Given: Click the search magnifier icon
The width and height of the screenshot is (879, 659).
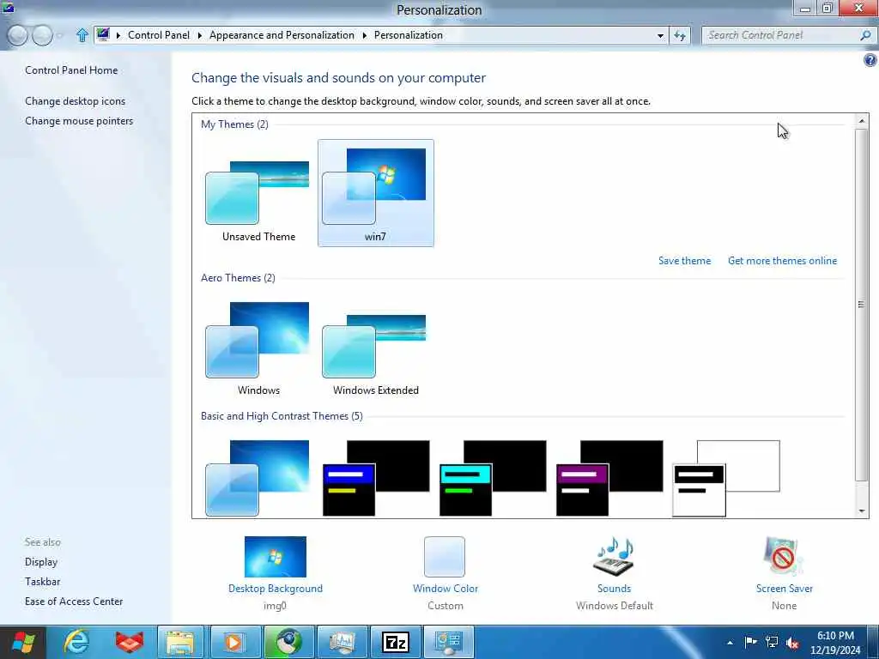Looking at the screenshot, I should pyautogui.click(x=865, y=35).
